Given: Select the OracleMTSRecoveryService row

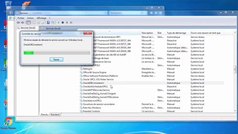Looking at the screenshot, I should [x=152, y=90].
